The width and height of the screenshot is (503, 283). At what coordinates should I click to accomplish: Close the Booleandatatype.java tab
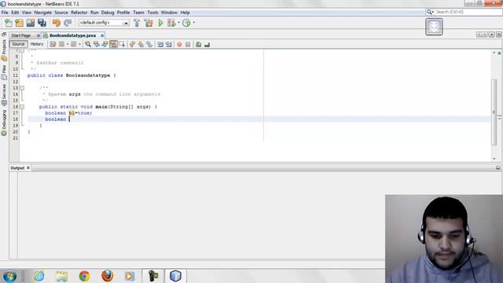102,35
